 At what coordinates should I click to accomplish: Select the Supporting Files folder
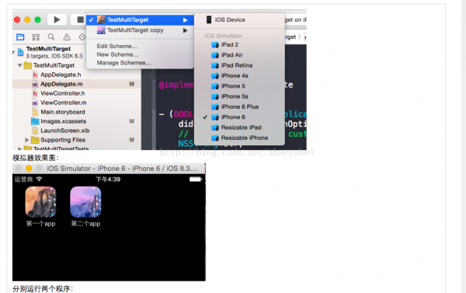(63, 140)
